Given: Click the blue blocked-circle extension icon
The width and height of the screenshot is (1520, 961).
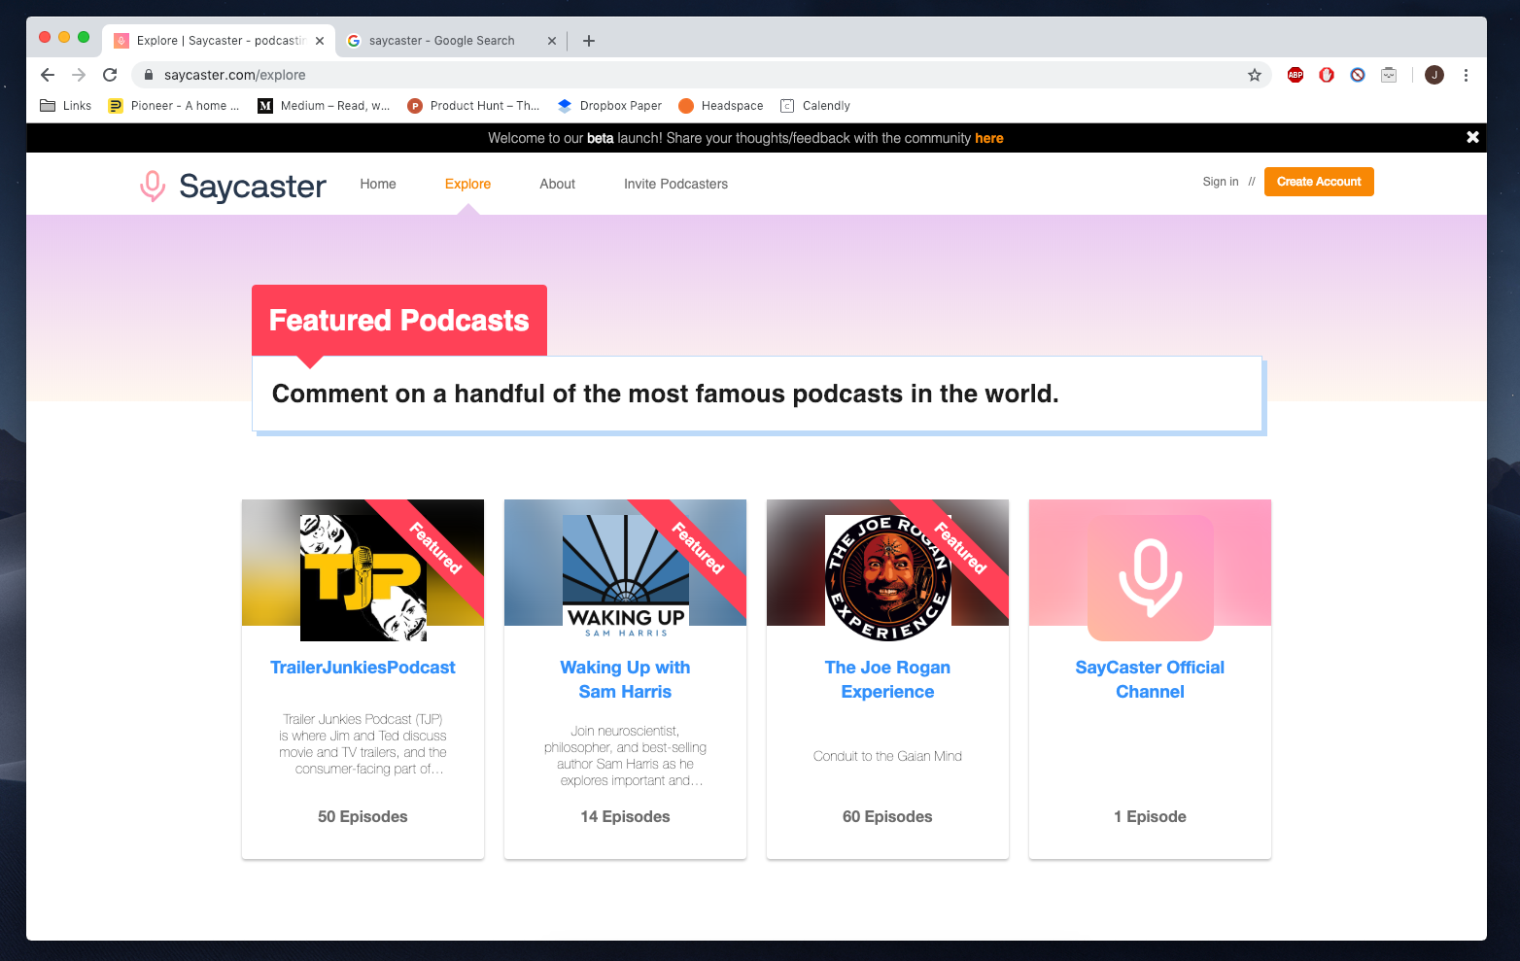Looking at the screenshot, I should coord(1358,75).
